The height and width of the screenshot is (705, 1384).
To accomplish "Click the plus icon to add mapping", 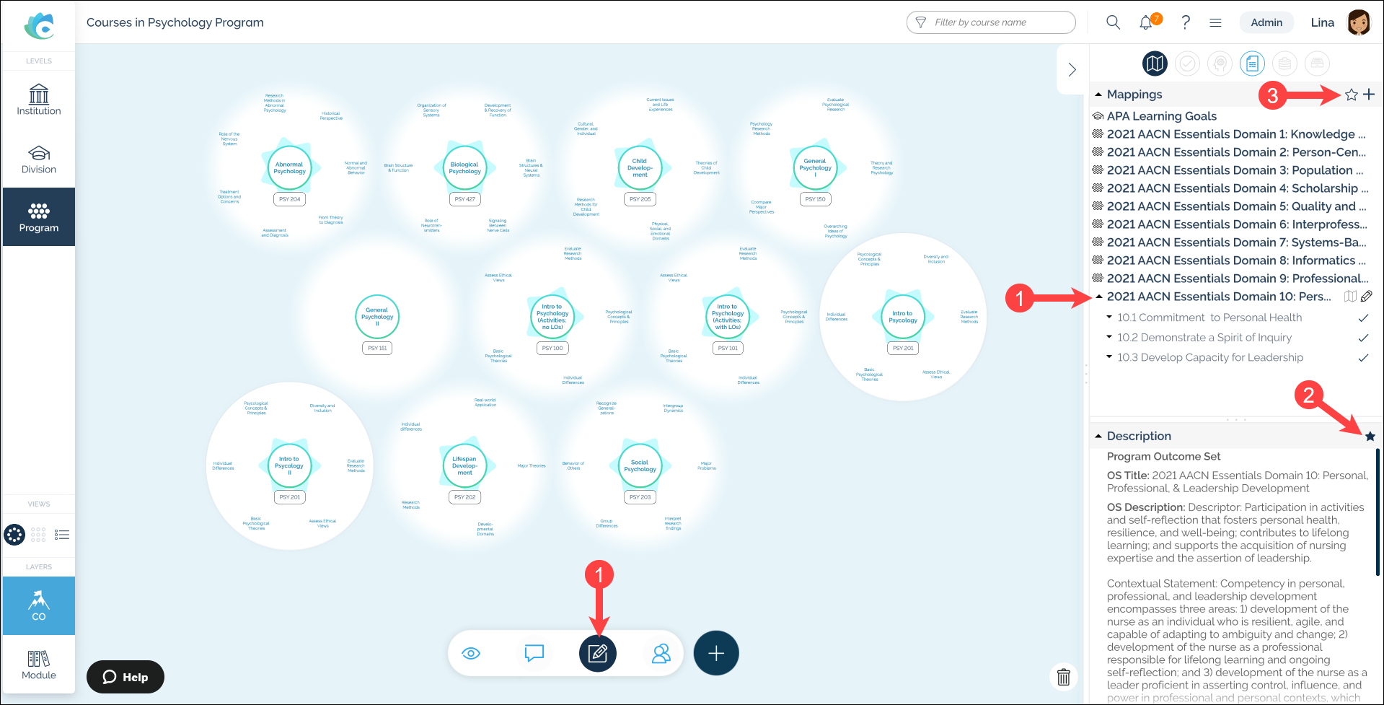I will 1369,95.
